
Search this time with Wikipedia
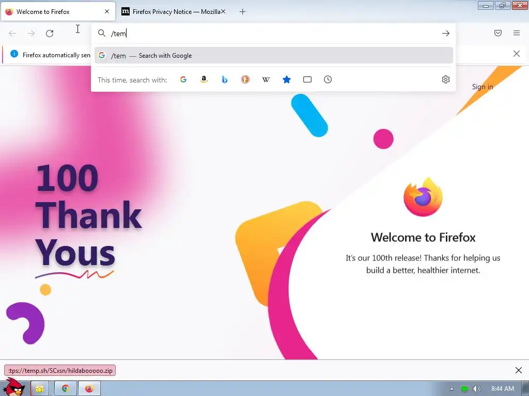(266, 79)
